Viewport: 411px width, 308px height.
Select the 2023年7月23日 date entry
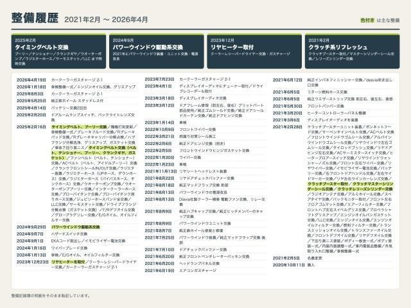(x=159, y=79)
